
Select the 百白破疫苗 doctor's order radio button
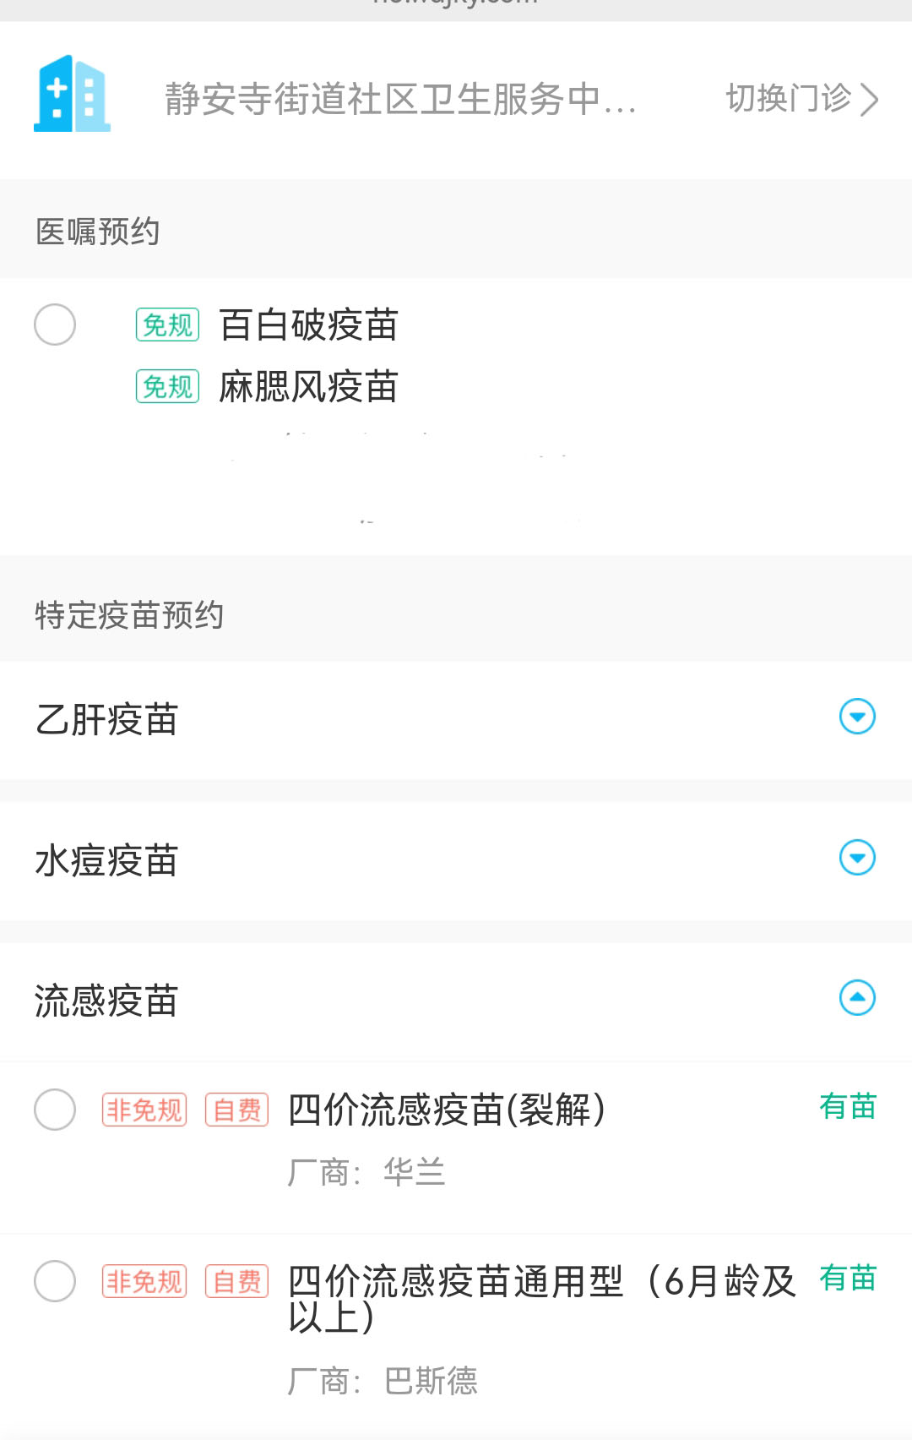(55, 325)
